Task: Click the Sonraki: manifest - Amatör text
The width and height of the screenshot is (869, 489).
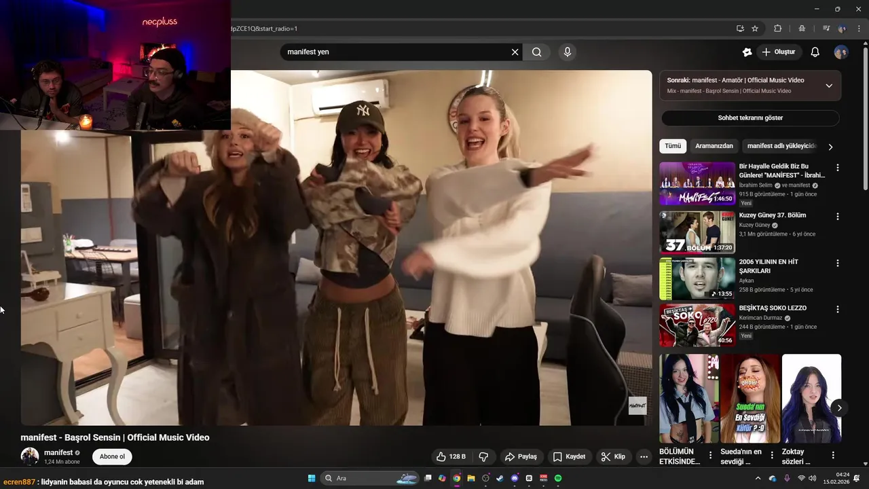Action: (735, 80)
